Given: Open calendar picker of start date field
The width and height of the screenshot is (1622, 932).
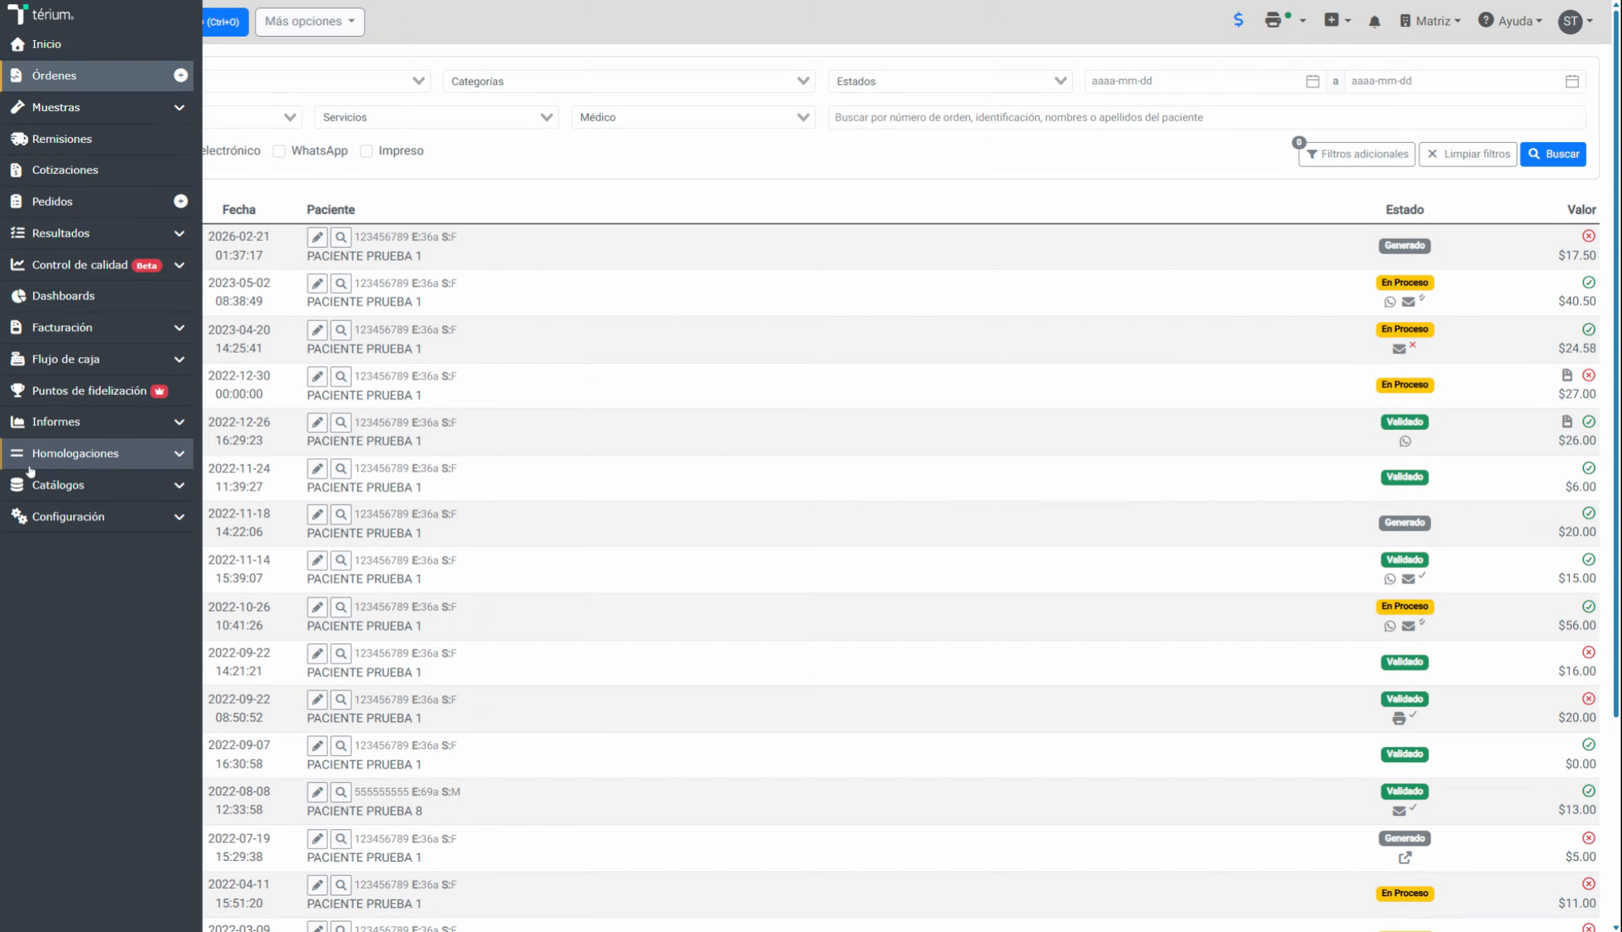Looking at the screenshot, I should (1312, 81).
